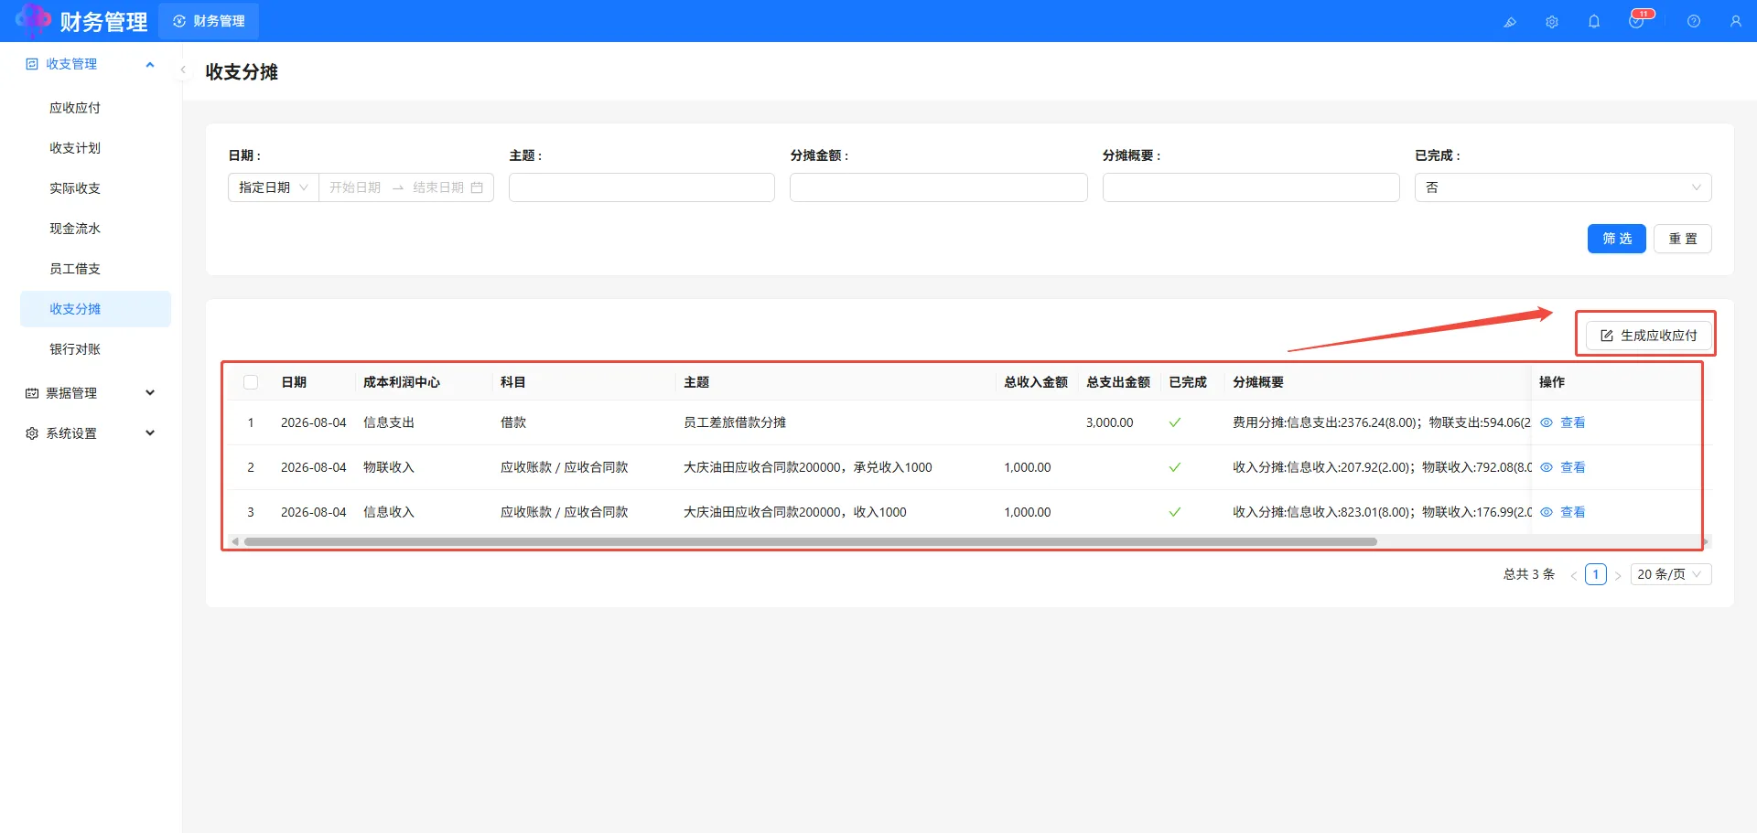The height and width of the screenshot is (833, 1757).
Task: Go to page 1 in pagination
Action: 1596,574
